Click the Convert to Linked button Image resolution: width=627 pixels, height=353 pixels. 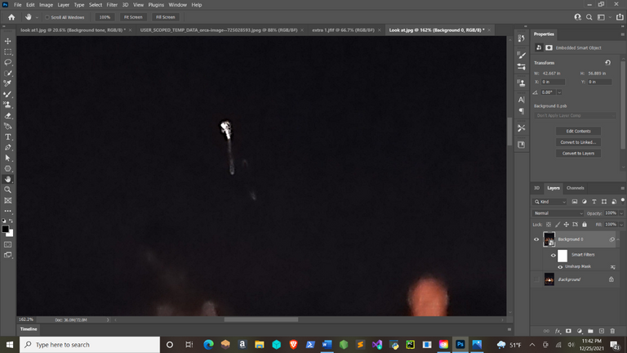578,142
